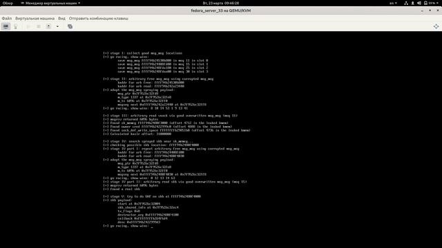Viewport: 442px width, 248px height.
Task: Open the shutdown options dropdown arrow
Action: click(57, 26)
